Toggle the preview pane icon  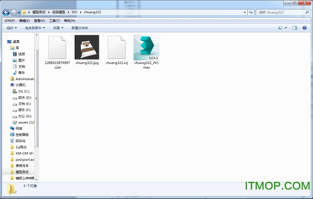[x=295, y=28]
